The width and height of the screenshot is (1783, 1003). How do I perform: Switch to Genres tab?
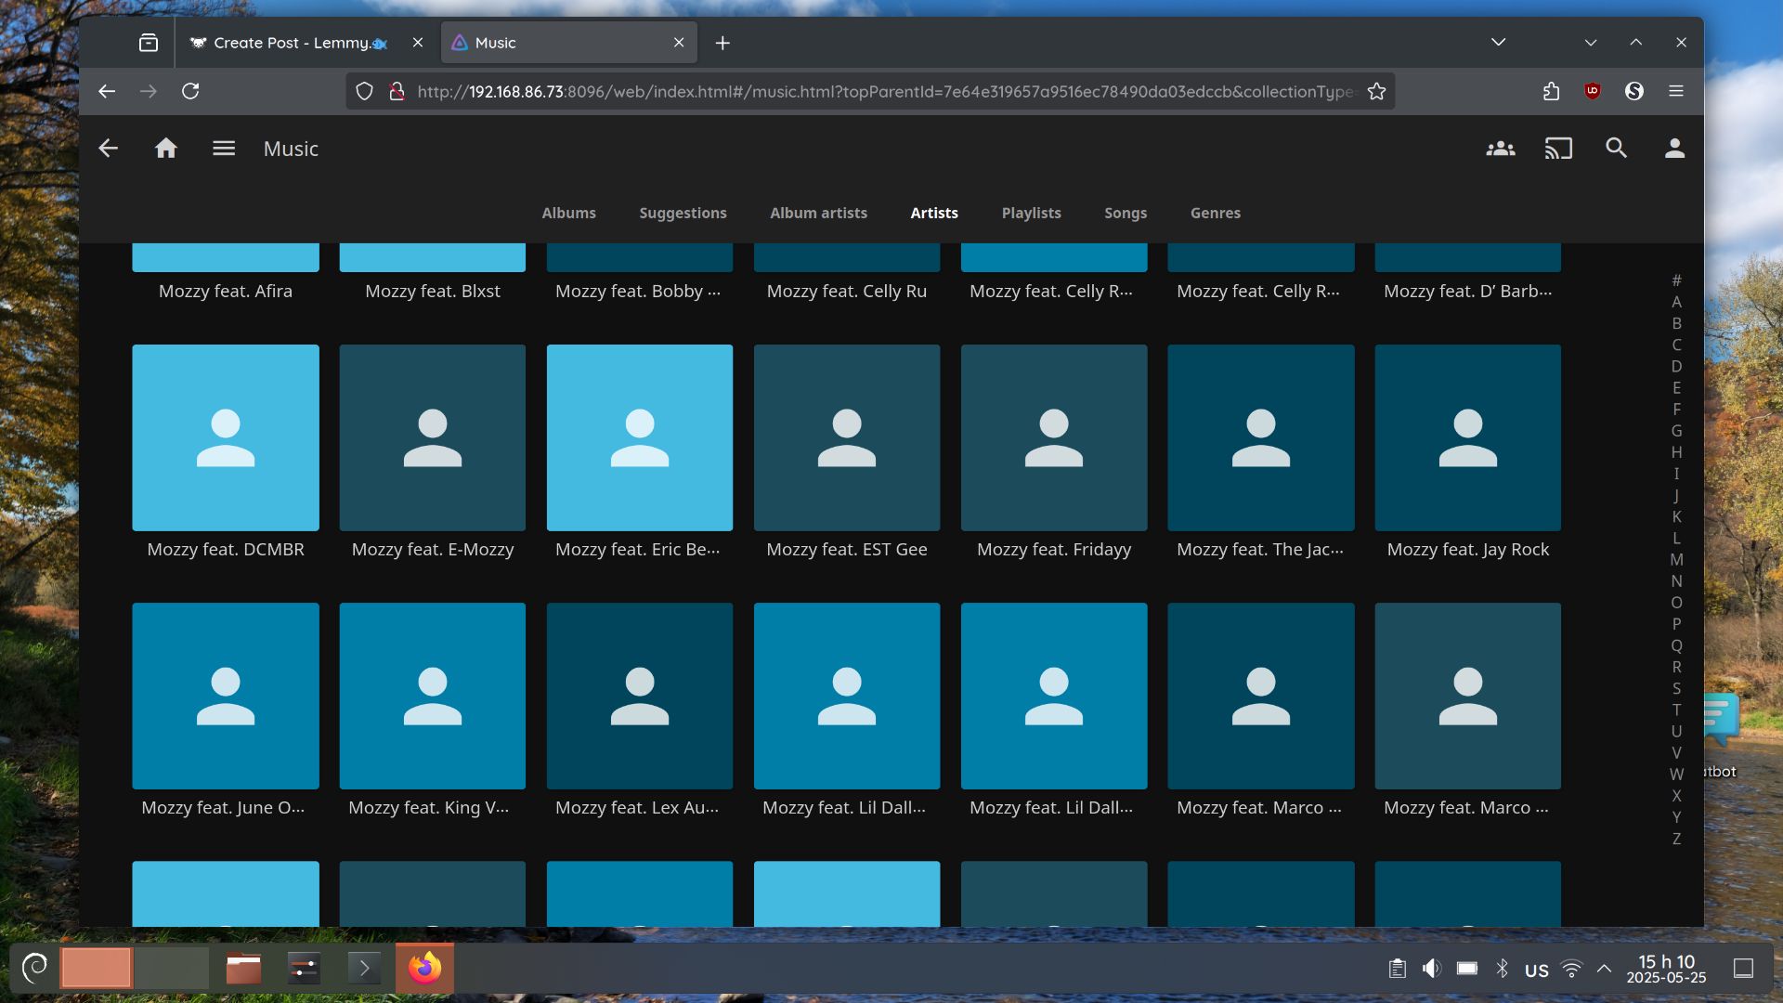click(x=1215, y=213)
